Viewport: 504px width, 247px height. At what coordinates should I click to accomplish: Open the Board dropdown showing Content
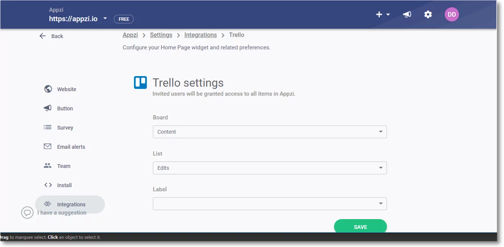pos(270,132)
